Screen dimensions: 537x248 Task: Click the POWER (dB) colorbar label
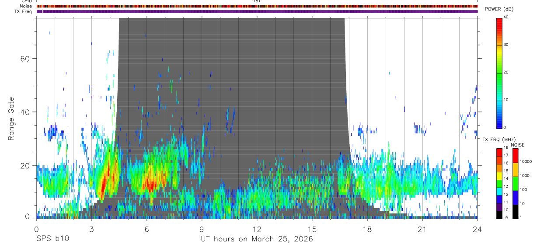(x=499, y=9)
